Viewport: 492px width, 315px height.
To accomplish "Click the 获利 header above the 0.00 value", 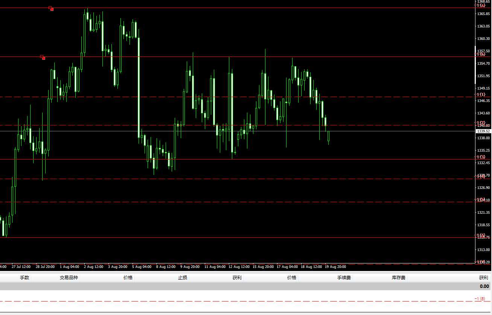I will 483,278.
